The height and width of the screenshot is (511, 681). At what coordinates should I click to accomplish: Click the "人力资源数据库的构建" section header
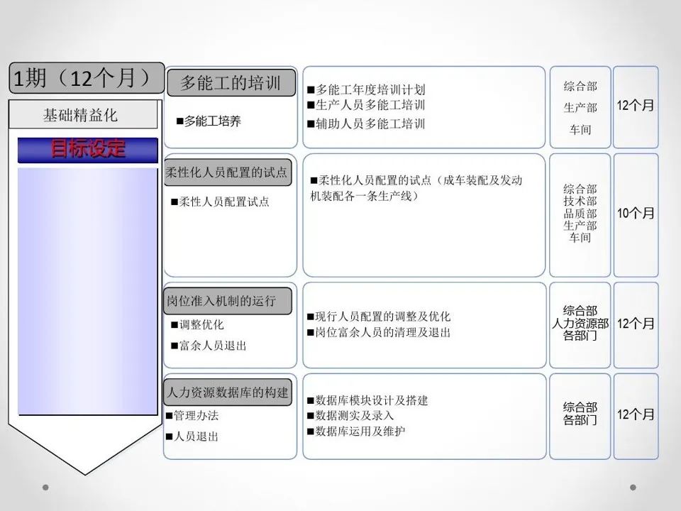[x=228, y=392]
